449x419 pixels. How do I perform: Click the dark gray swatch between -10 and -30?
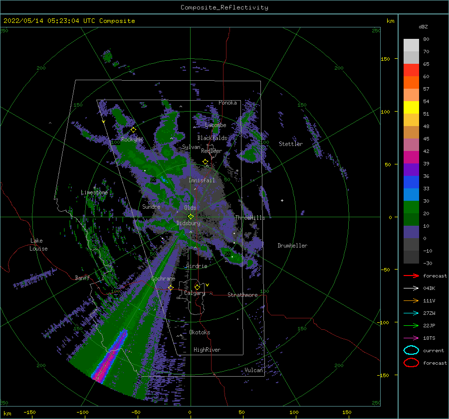[411, 257]
